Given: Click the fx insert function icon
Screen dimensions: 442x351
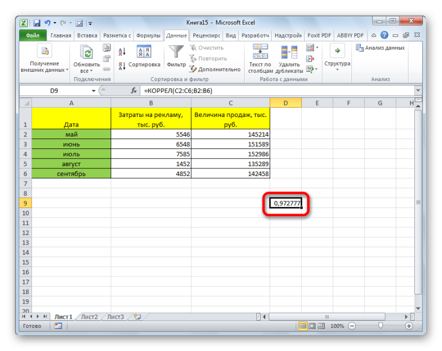Looking at the screenshot, I should tap(134, 91).
